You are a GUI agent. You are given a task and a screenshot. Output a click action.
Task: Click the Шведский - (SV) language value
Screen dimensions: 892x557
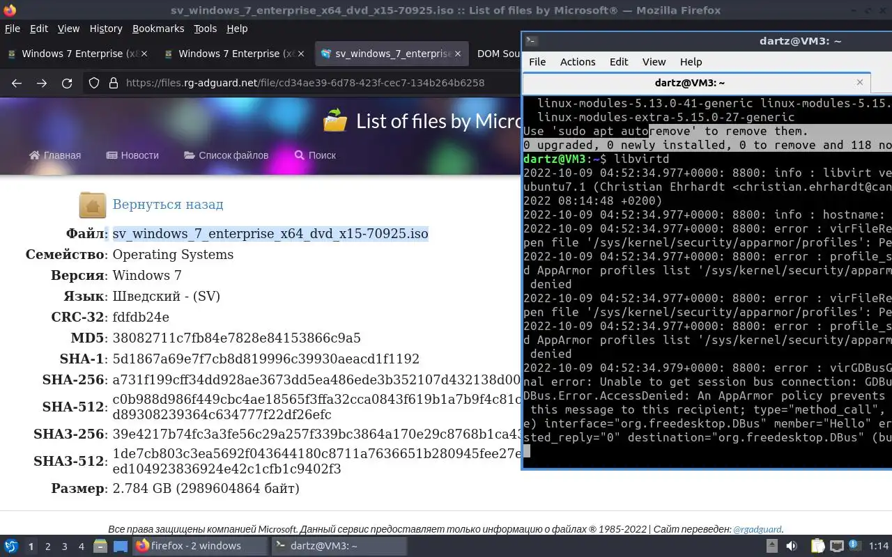click(x=166, y=297)
